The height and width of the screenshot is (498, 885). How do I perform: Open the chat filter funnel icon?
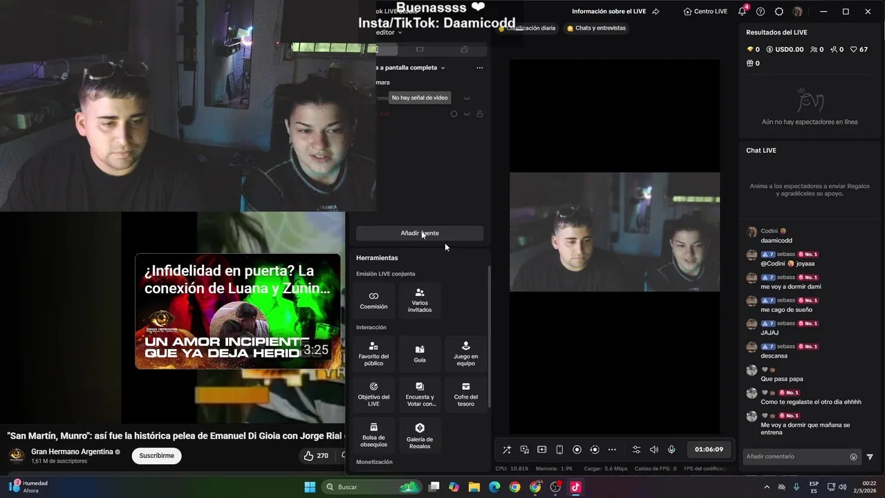tap(870, 456)
